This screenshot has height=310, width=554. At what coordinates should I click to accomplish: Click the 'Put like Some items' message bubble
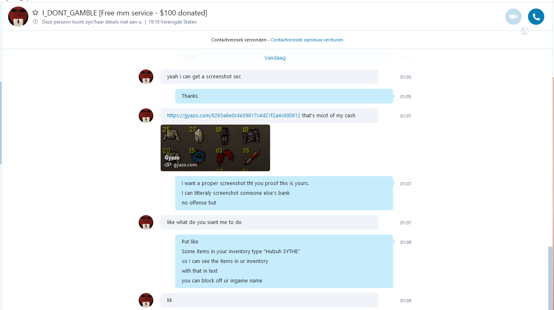click(284, 261)
